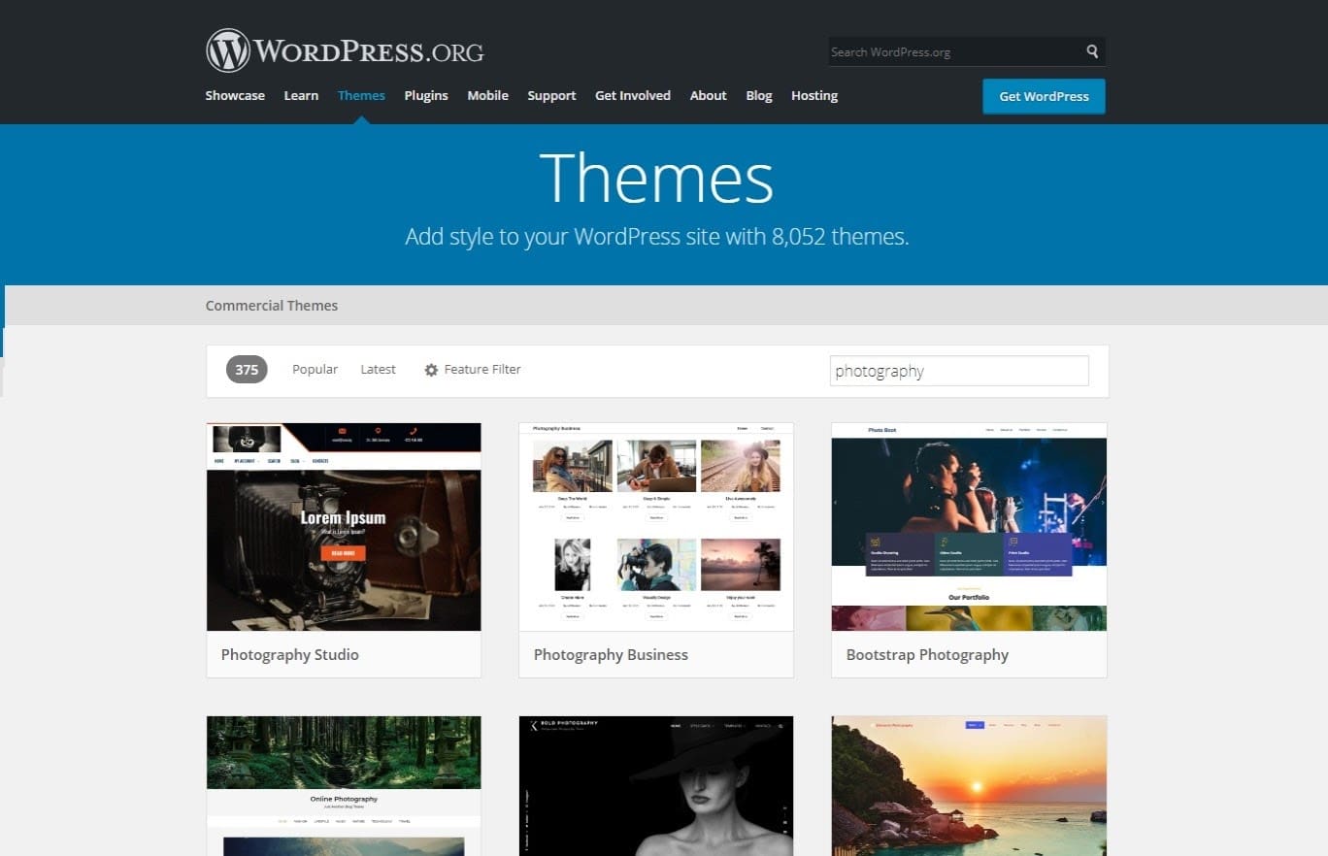The image size is (1328, 856).
Task: Navigate to the Showcase menu item
Action: point(235,95)
